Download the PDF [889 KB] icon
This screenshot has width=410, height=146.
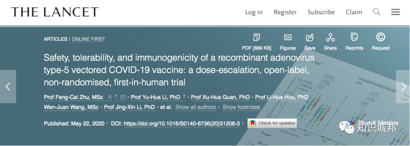click(257, 37)
